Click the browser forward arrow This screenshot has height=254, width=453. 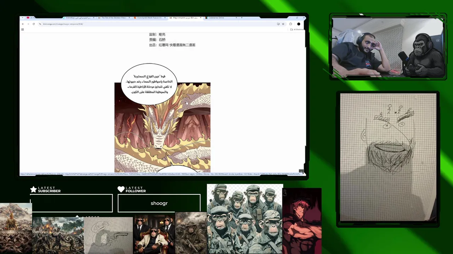28,24
